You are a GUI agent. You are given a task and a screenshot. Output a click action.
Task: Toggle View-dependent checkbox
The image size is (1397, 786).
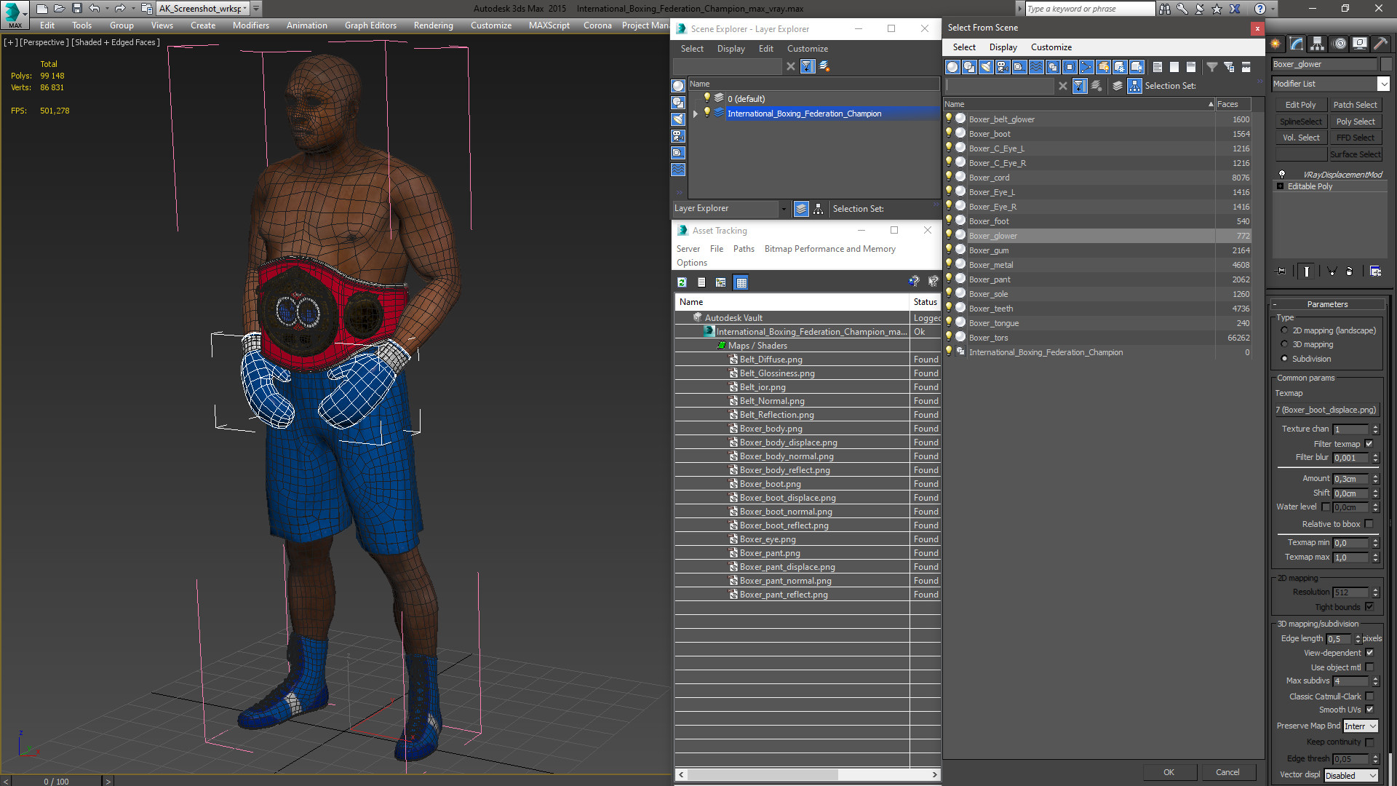(x=1369, y=653)
